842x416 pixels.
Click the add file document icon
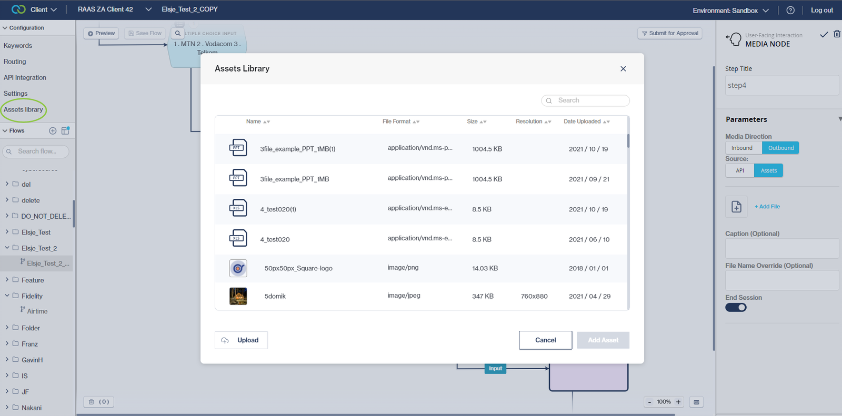(736, 207)
